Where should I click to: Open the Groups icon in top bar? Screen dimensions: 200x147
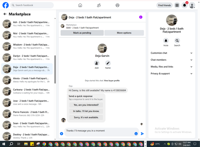pyautogui.click(x=118, y=5)
